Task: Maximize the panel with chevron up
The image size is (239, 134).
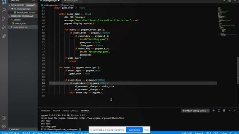Action: pyautogui.click(x=229, y=111)
